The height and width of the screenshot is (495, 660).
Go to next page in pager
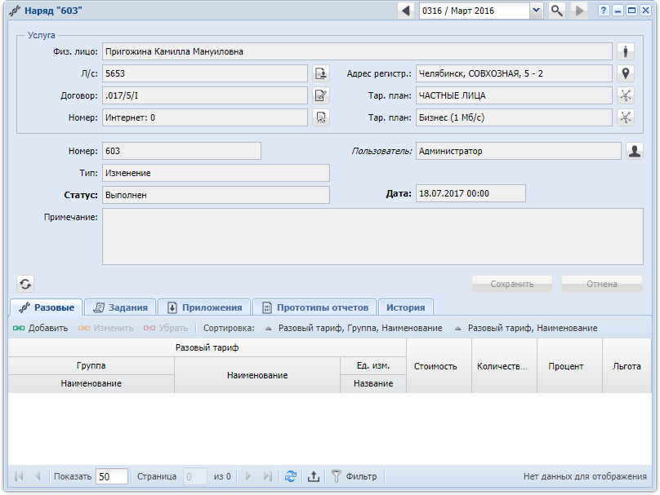248,476
